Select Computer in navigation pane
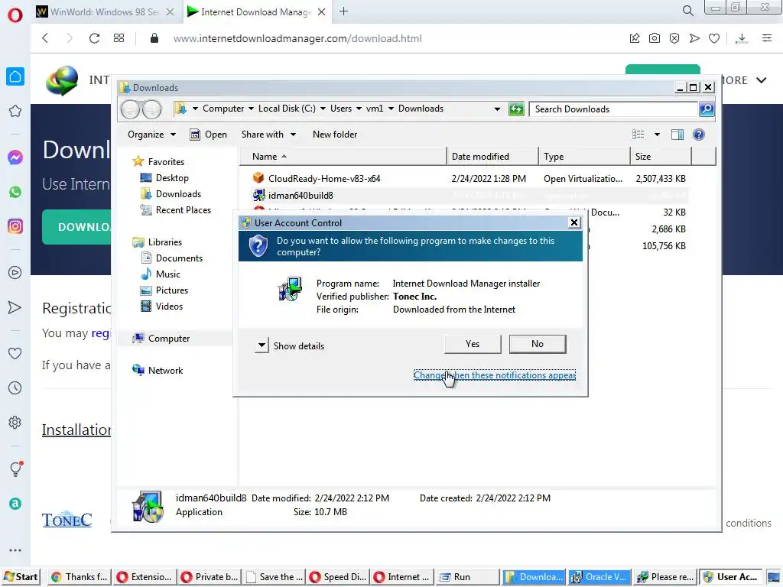Viewport: 783px width, 587px height. click(x=161, y=338)
